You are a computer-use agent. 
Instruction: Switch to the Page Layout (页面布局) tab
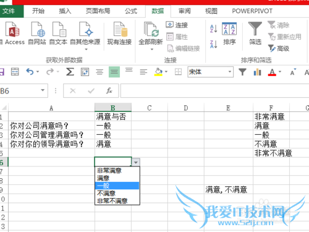click(x=98, y=11)
